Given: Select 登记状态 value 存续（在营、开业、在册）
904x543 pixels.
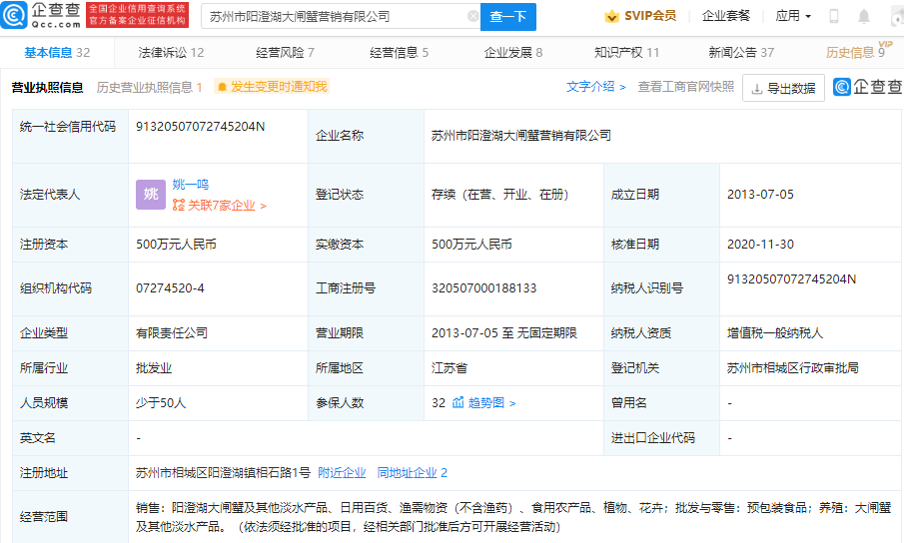Looking at the screenshot, I should (x=499, y=195).
